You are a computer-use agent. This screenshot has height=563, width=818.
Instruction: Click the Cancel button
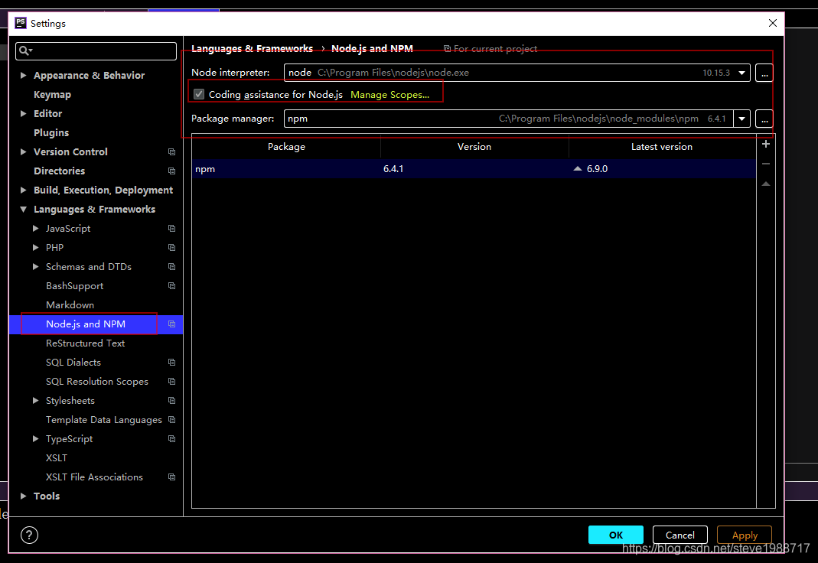point(679,535)
